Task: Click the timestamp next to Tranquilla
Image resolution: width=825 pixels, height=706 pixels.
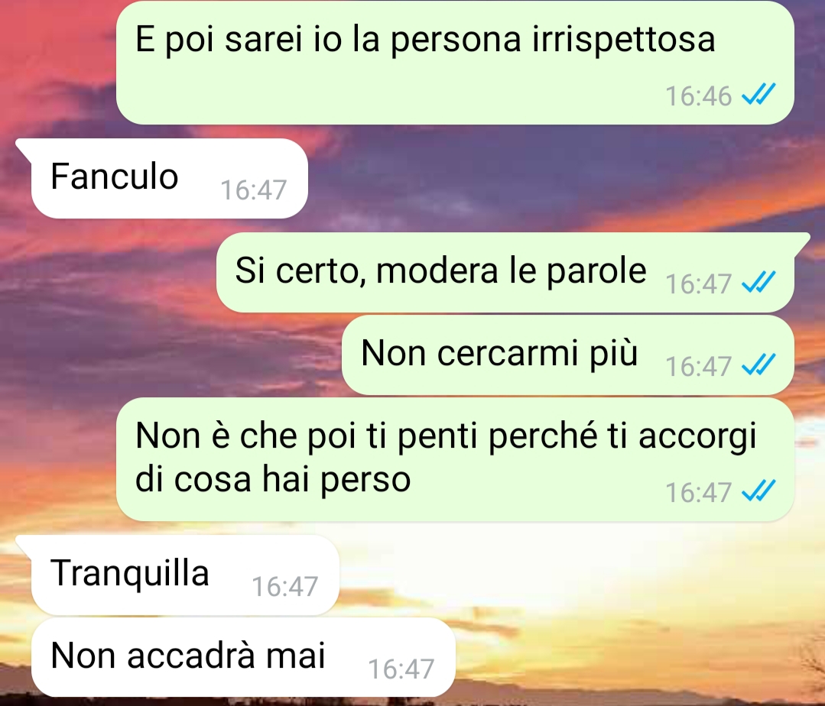Action: coord(284,586)
